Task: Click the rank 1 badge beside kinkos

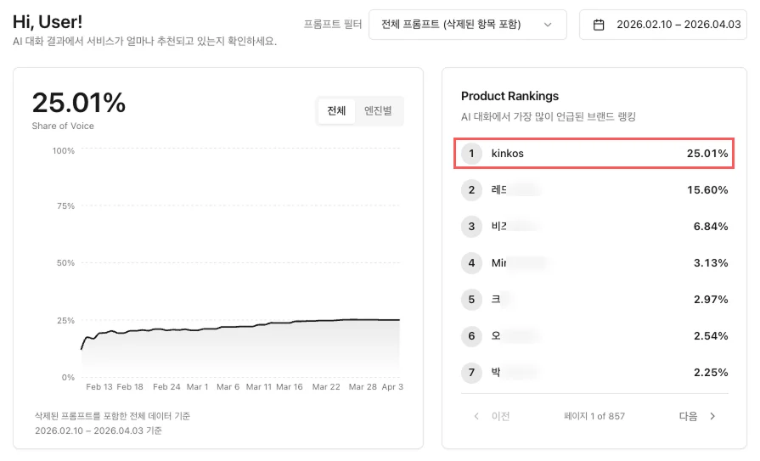Action: click(471, 154)
